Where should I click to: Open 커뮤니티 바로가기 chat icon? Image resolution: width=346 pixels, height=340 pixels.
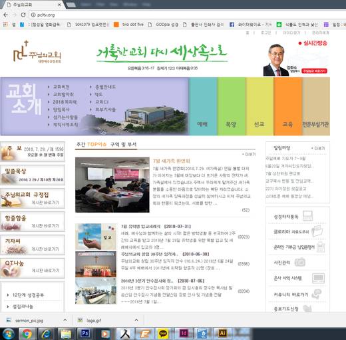click(x=317, y=294)
